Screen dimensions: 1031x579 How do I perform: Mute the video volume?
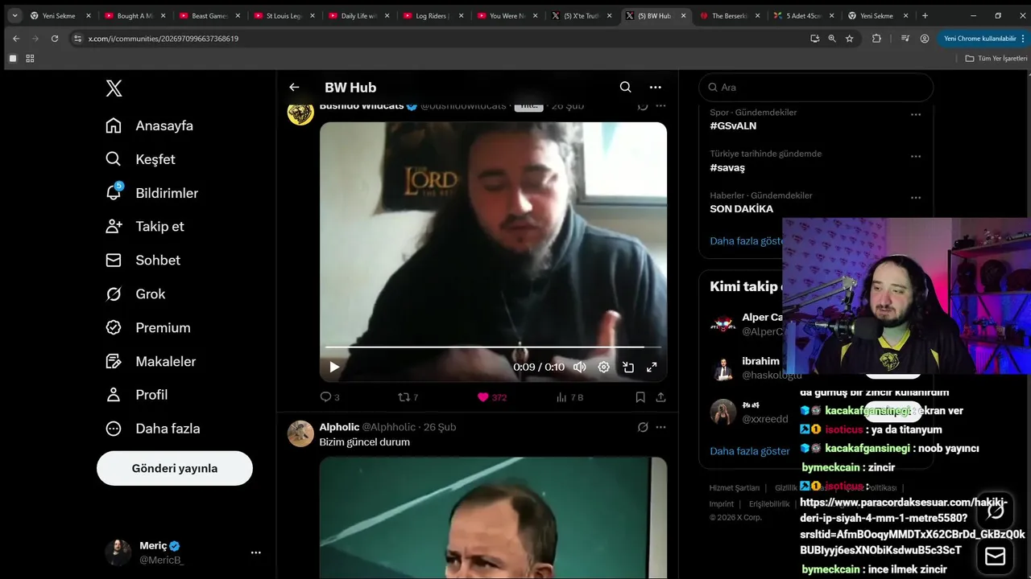click(579, 367)
